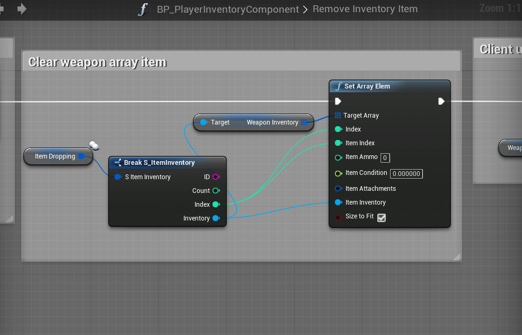Screen dimensions: 522x335
Task: Click the Break node Index output pin
Action: click(x=216, y=205)
